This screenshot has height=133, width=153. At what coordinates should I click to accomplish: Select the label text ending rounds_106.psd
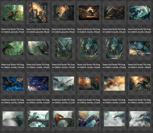[x=89, y=66]
